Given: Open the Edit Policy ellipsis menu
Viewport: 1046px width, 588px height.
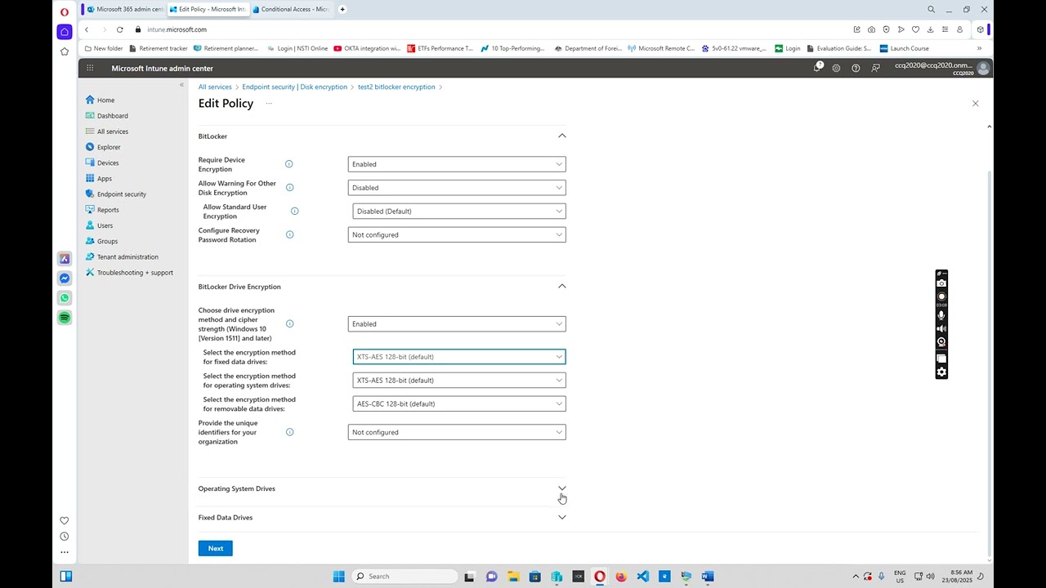Looking at the screenshot, I should tap(268, 103).
